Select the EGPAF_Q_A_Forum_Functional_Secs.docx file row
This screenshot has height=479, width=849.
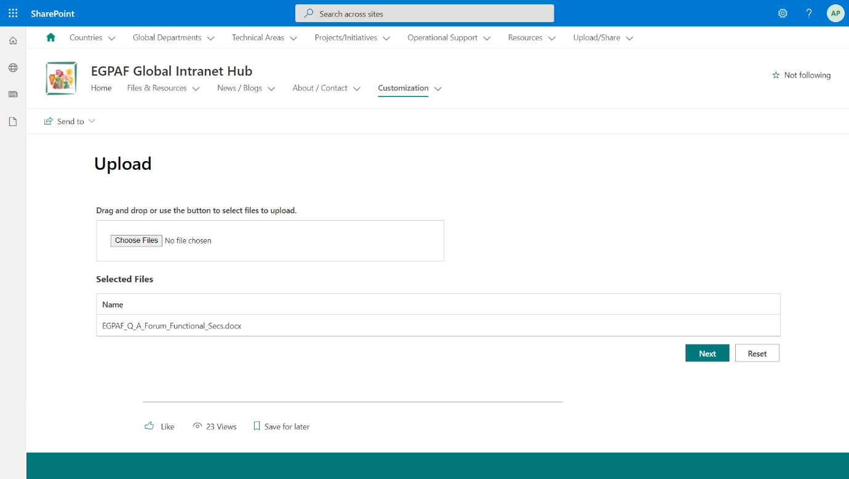pyautogui.click(x=438, y=325)
